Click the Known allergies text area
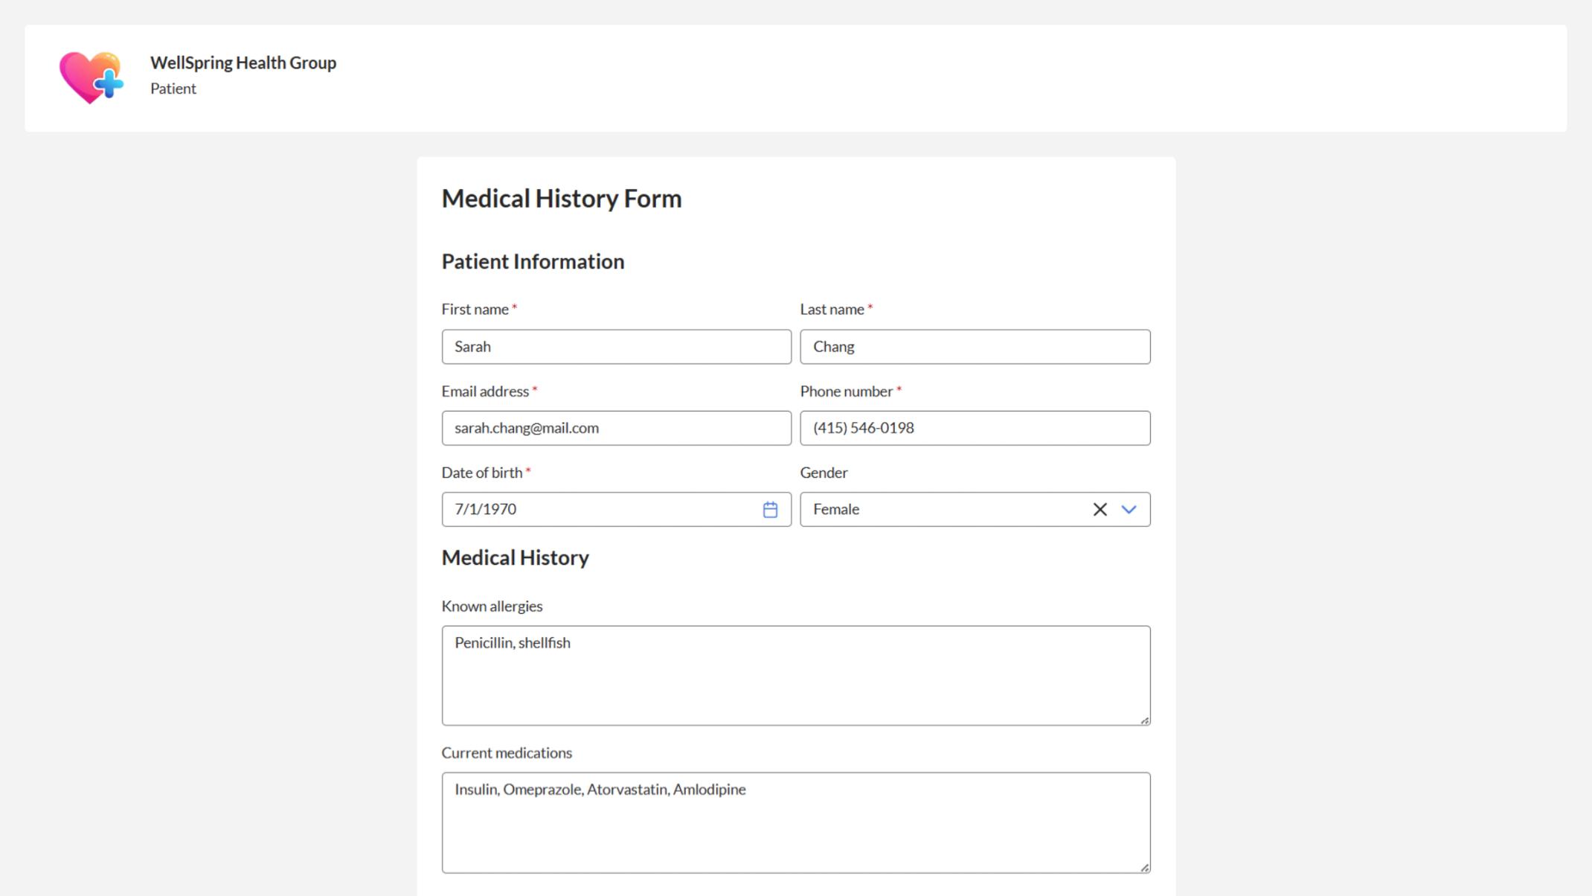This screenshot has height=896, width=1592. [796, 676]
